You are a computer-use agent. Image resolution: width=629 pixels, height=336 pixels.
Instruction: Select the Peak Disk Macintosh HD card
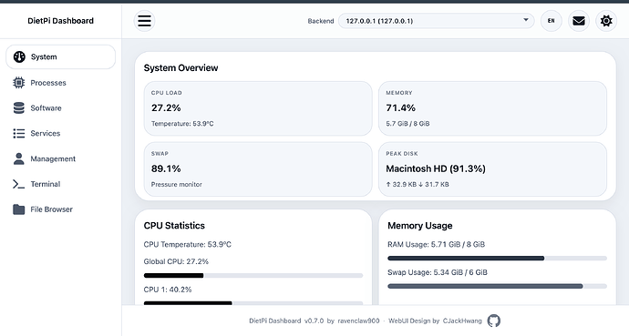pos(492,169)
